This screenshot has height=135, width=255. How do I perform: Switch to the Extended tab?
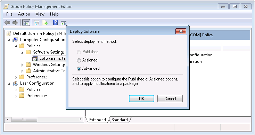[97, 120]
